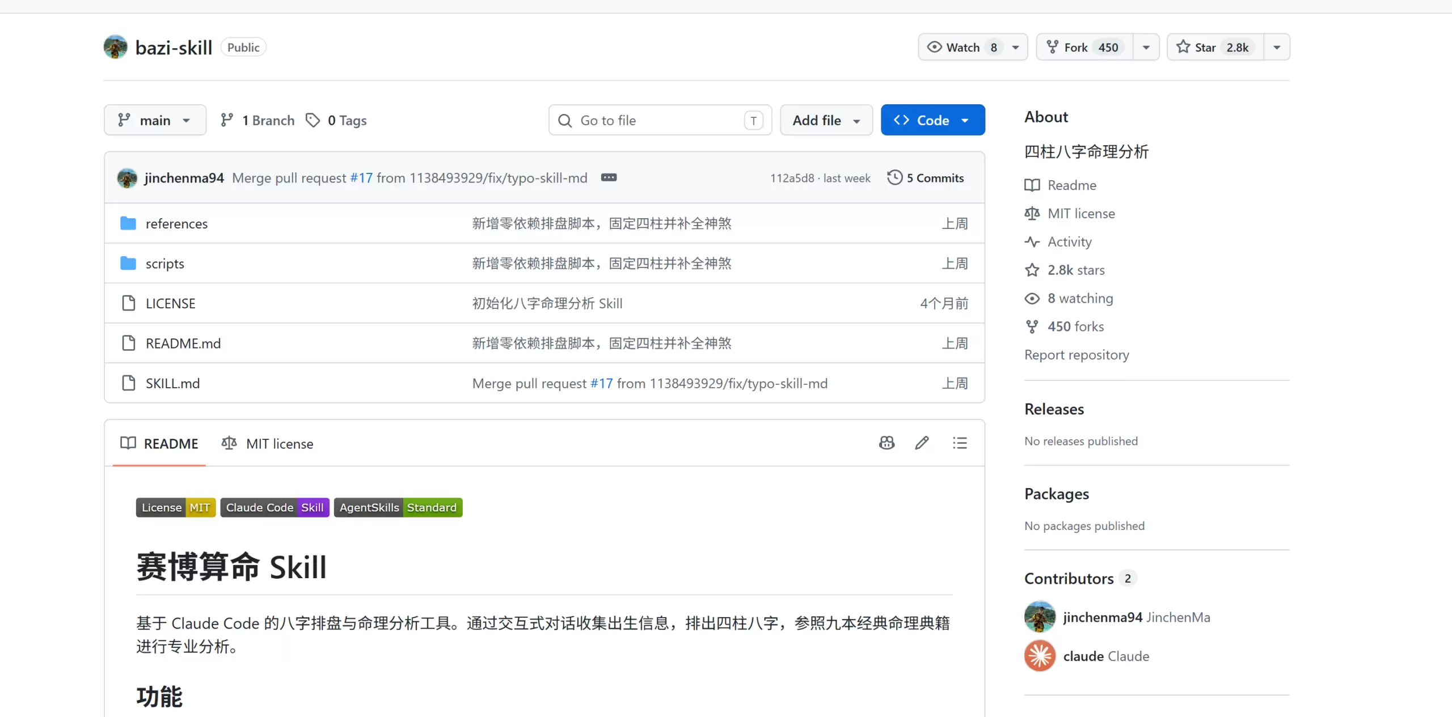Open the scripts folder icon
The height and width of the screenshot is (717, 1452).
pos(128,264)
